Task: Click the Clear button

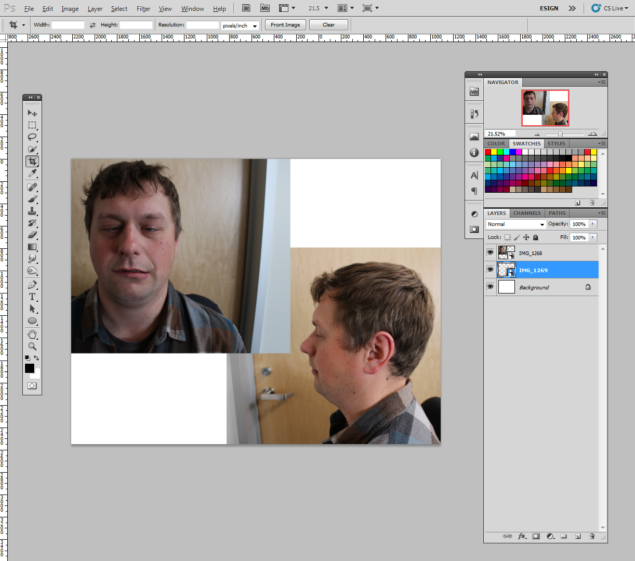Action: (328, 25)
